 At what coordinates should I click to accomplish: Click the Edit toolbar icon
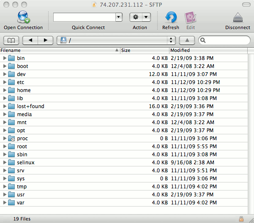190,17
